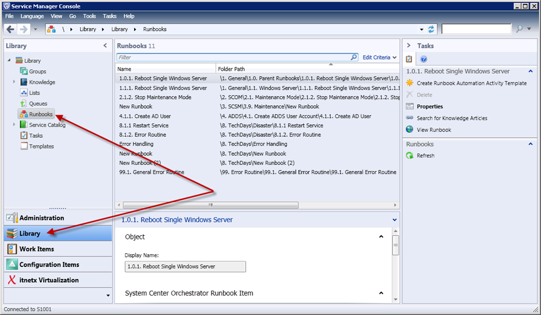Select the Runbooks node in Library tree
The height and width of the screenshot is (315, 541).
40,114
